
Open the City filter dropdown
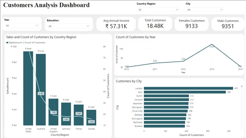[x=205, y=10]
